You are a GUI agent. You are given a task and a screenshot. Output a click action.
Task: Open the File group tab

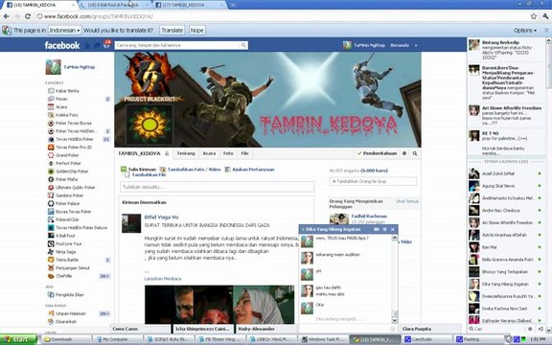pyautogui.click(x=244, y=153)
